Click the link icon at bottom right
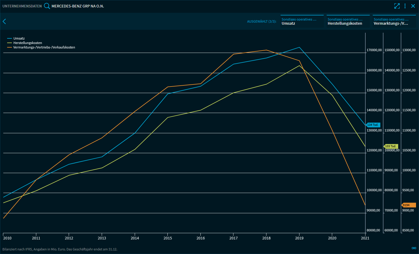 [x=414, y=248]
